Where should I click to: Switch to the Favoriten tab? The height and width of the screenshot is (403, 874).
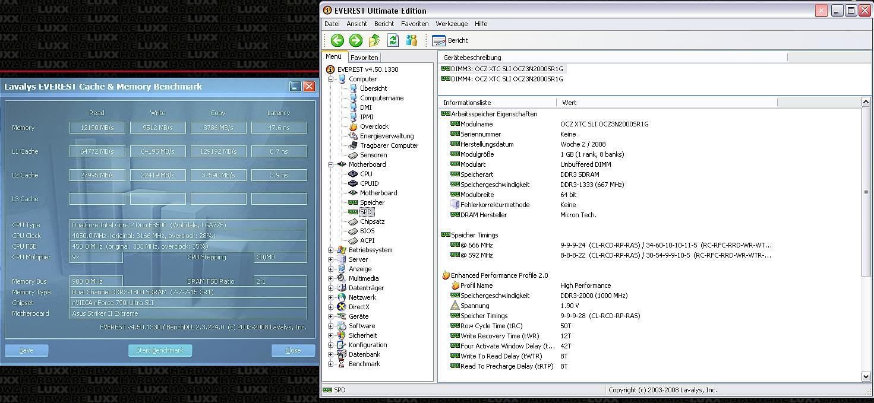coord(364,58)
